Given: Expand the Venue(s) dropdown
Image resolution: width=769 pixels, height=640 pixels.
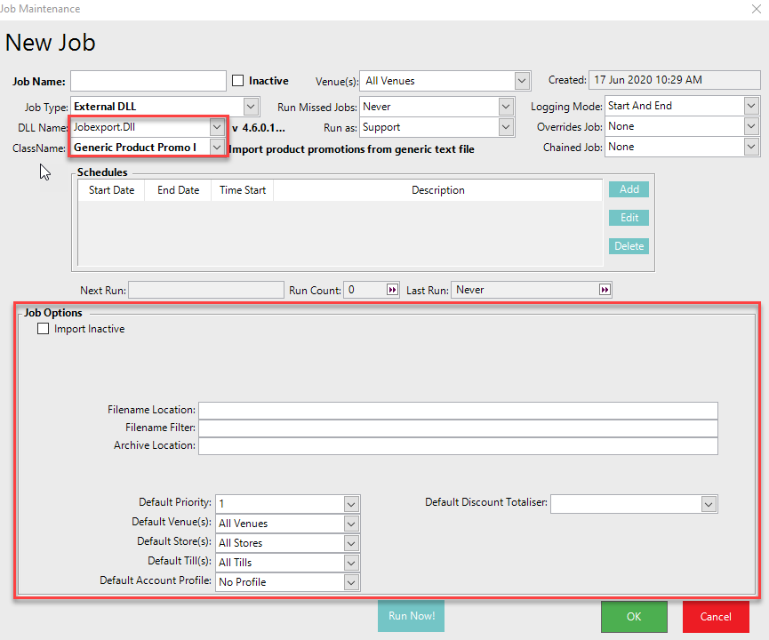Looking at the screenshot, I should pyautogui.click(x=522, y=81).
